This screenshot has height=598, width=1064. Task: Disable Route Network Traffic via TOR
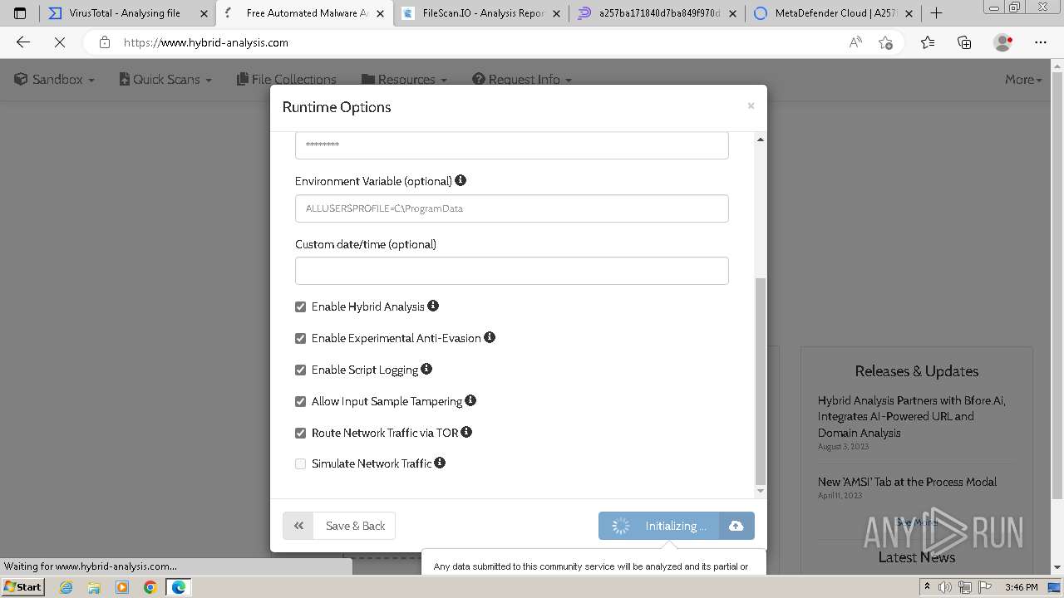[301, 433]
